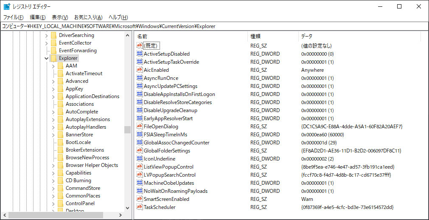Click the DWORD icon beside MachineOobeUpdates

tap(140, 183)
